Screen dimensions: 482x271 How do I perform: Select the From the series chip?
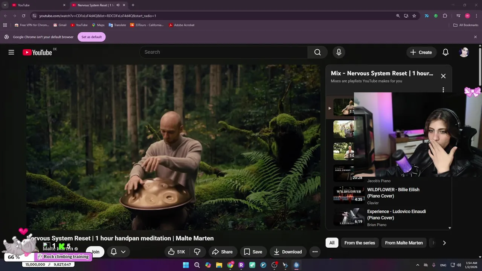360,243
